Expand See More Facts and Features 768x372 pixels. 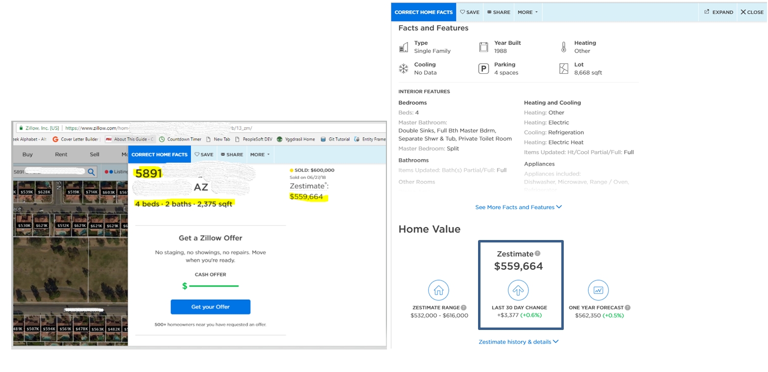pyautogui.click(x=518, y=207)
